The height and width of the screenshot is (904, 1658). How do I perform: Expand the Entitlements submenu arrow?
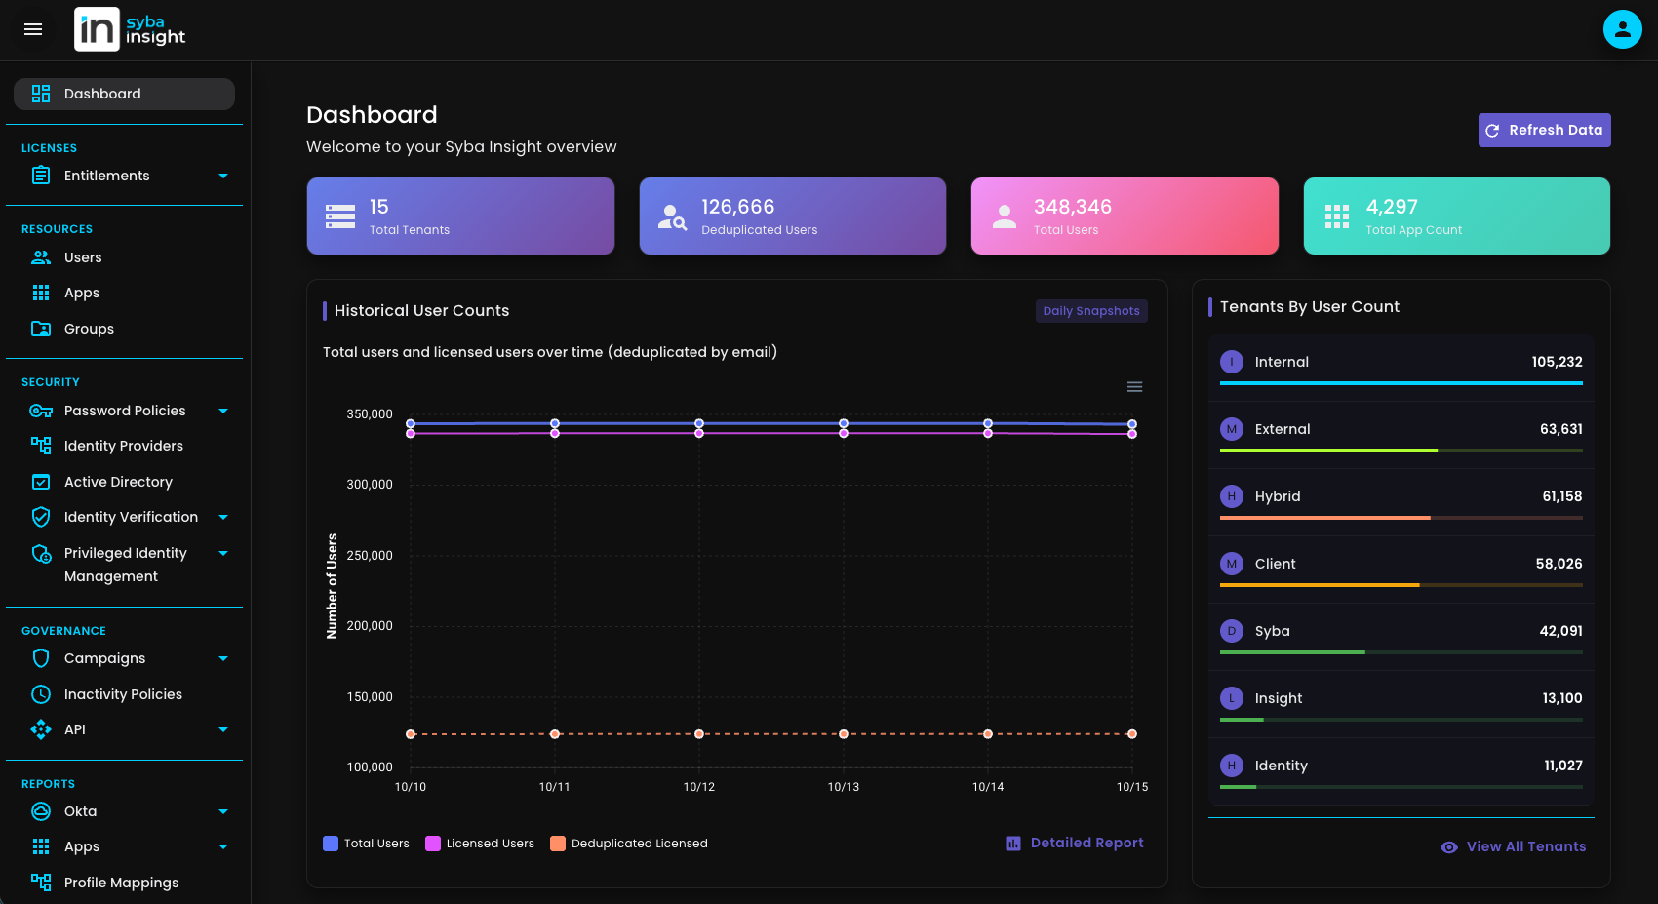tap(223, 177)
